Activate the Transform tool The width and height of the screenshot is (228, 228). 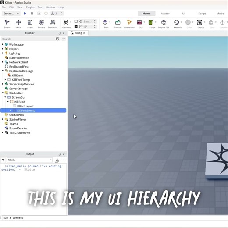point(53,24)
